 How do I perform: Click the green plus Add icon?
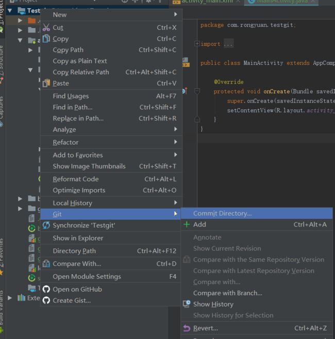pyautogui.click(x=187, y=225)
